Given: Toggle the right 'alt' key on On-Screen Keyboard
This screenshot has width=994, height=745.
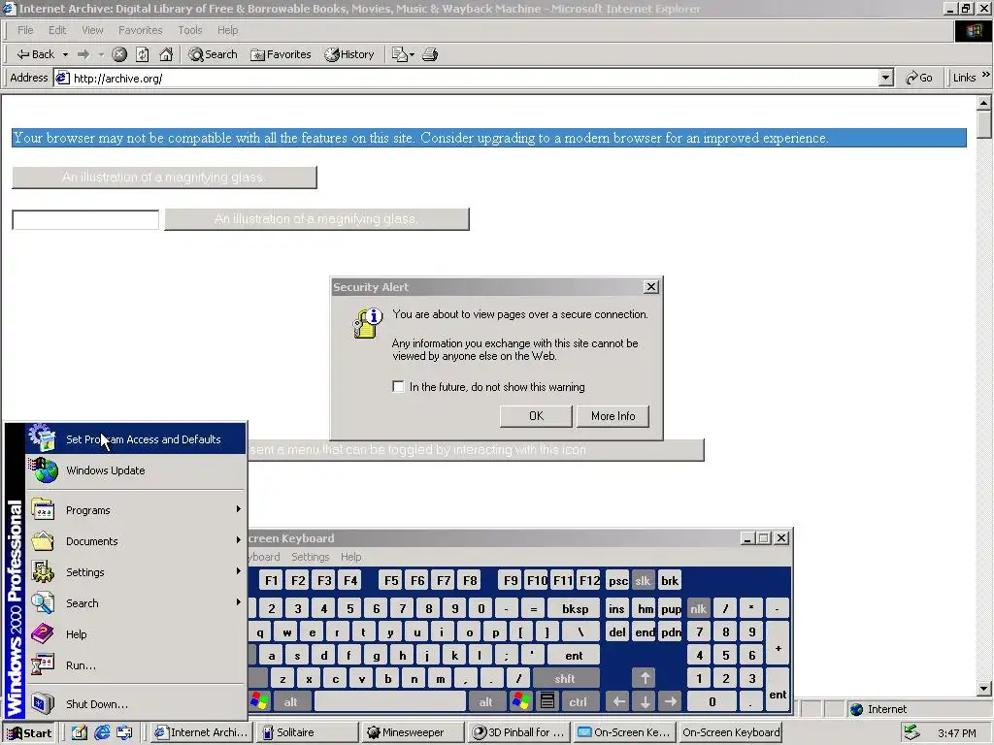Looking at the screenshot, I should pos(485,702).
